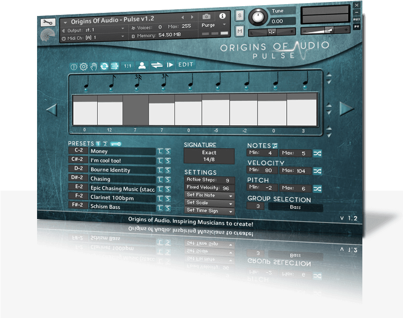Click the note-row up/down stepper arrows
The height and width of the screenshot is (318, 403).
pyautogui.click(x=329, y=78)
